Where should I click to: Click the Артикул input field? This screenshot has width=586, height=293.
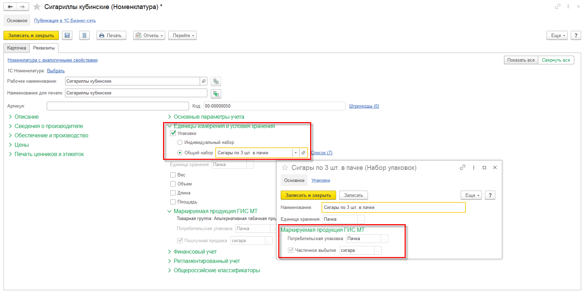(118, 106)
